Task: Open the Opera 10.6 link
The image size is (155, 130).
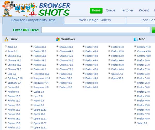Action: (x=39, y=114)
